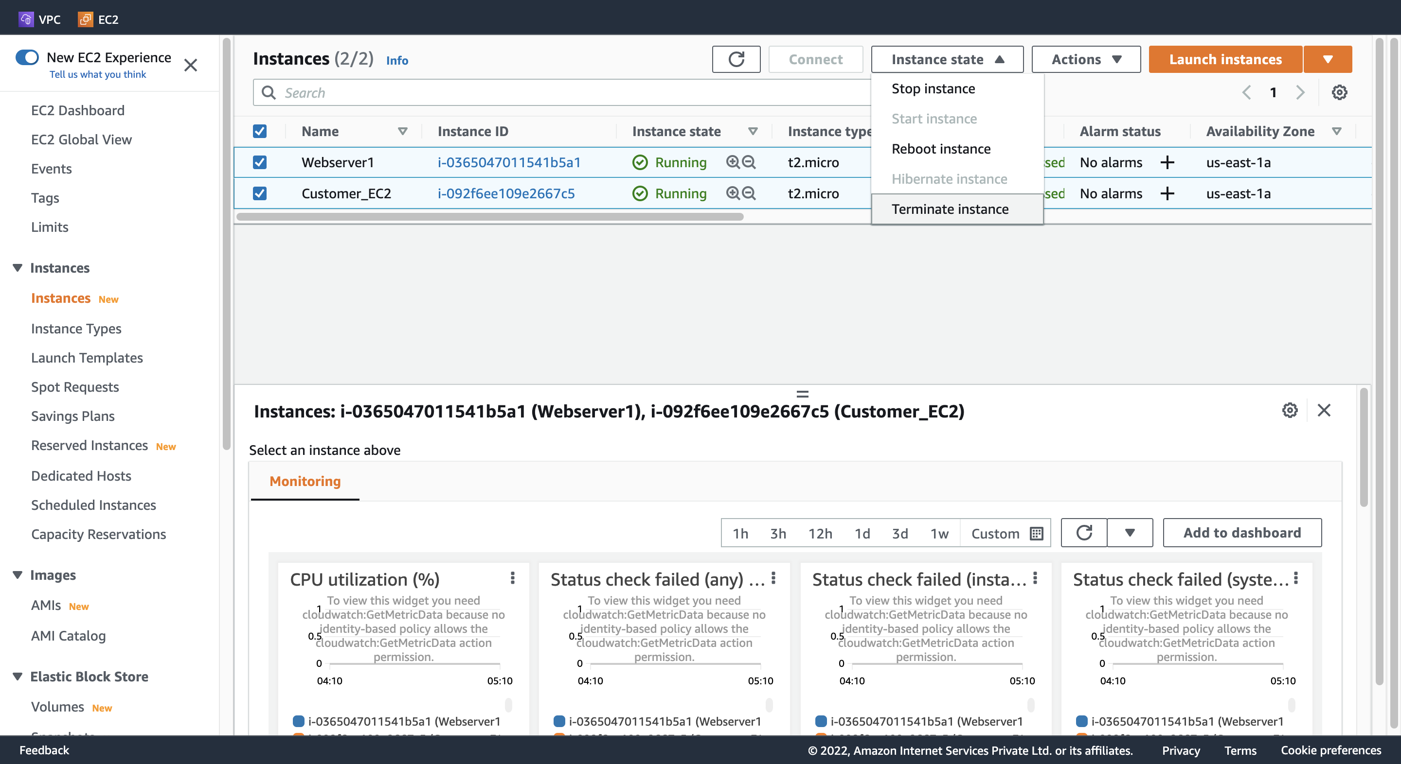Viewport: 1401px width, 764px height.
Task: Open the Feedback link in footer
Action: click(44, 750)
